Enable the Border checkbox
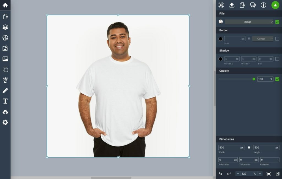282x179 pixels. (277, 39)
